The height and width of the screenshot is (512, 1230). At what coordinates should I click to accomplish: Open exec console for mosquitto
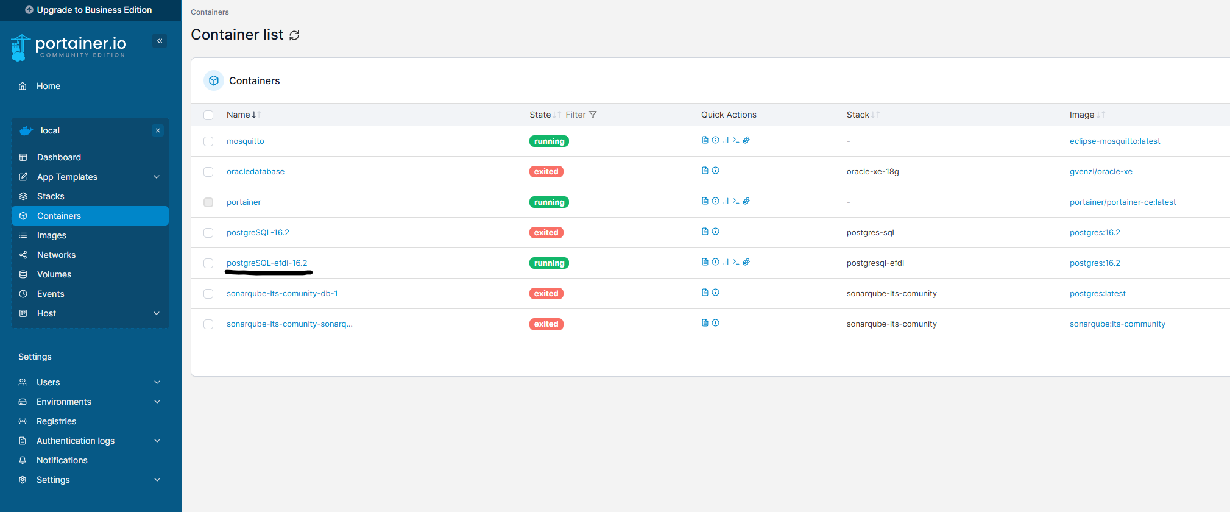[x=736, y=140]
